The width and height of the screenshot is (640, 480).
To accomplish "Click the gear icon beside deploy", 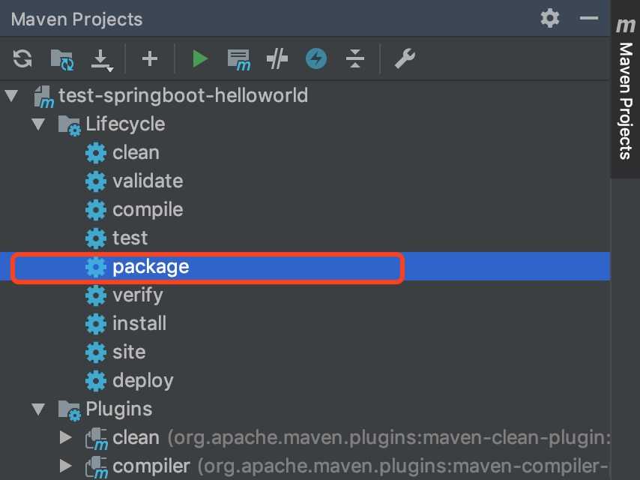I will [96, 381].
